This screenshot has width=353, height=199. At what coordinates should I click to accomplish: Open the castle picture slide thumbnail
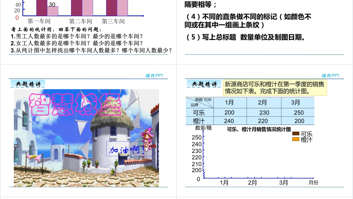point(87,138)
